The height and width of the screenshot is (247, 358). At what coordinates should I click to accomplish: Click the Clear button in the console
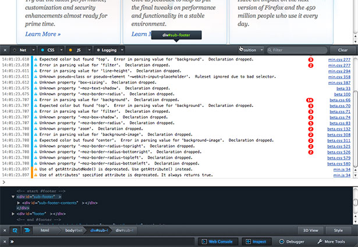pos(343,50)
